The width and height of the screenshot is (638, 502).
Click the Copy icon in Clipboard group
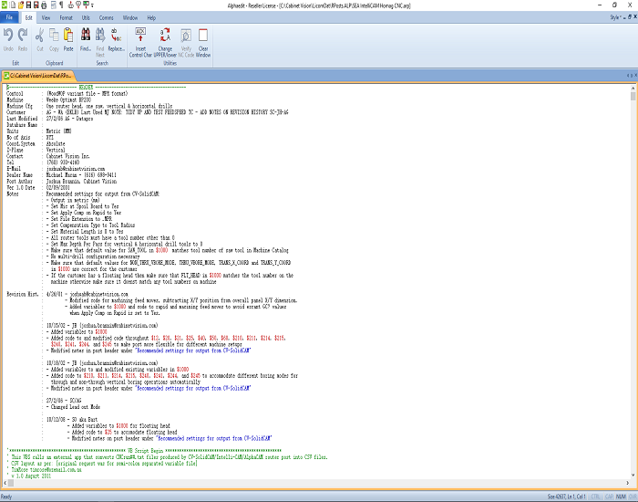(x=54, y=40)
